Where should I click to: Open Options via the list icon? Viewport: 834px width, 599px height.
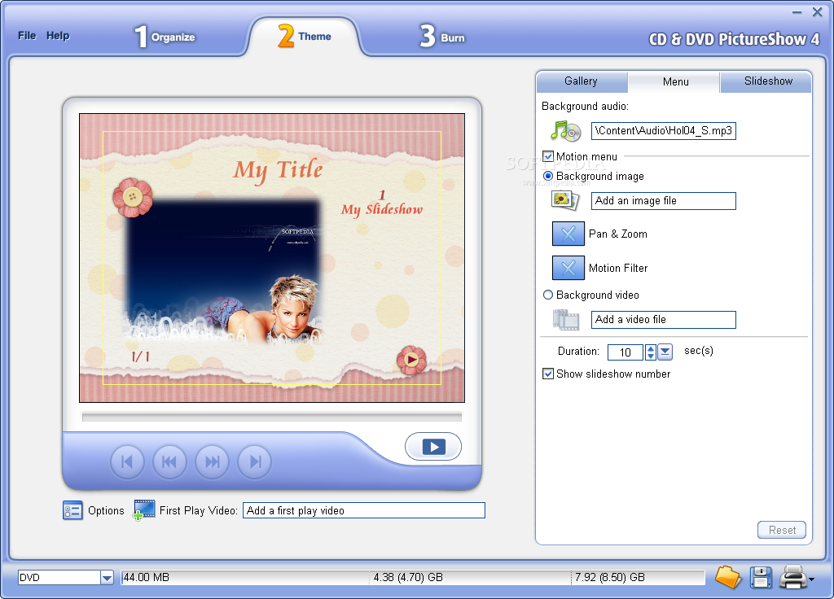point(72,511)
